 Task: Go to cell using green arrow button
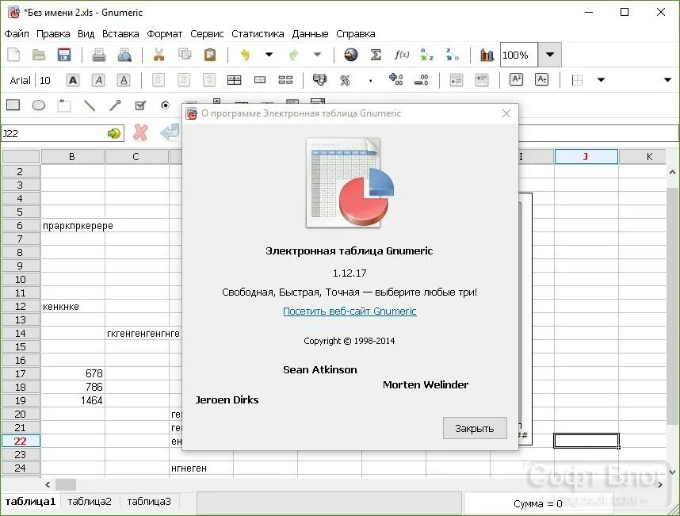click(113, 133)
